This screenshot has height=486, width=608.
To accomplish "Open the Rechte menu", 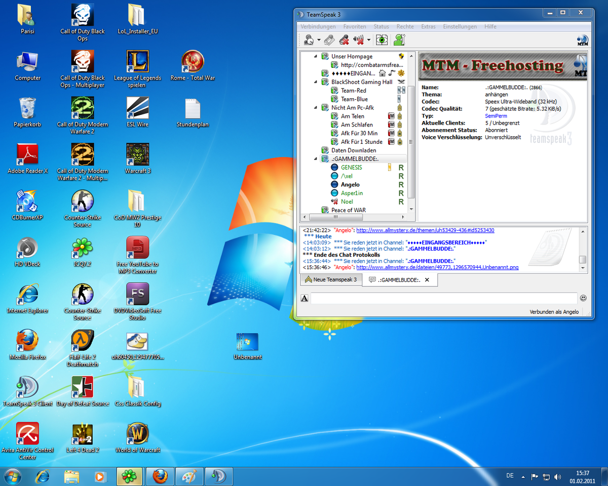I will [x=405, y=26].
